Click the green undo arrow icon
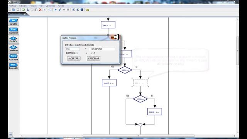247x139 pixels. coord(24,10)
